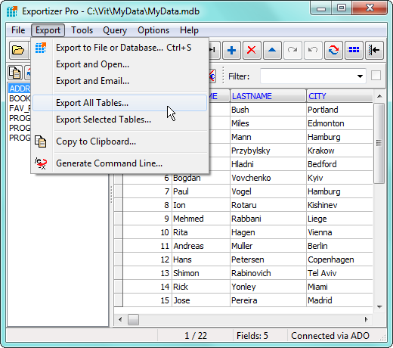This screenshot has width=393, height=348.
Task: Click the horizontal scrollbar right arrow
Action: 367,319
